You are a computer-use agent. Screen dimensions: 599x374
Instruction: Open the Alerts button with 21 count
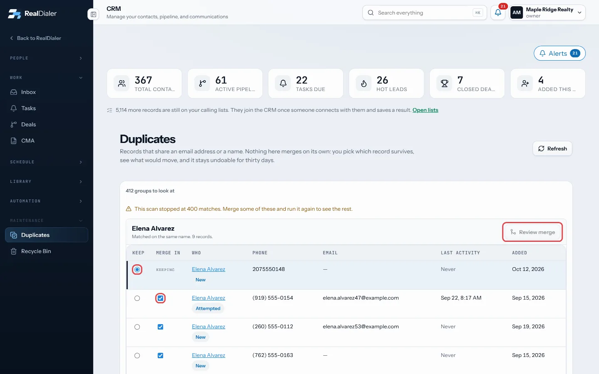(x=559, y=53)
